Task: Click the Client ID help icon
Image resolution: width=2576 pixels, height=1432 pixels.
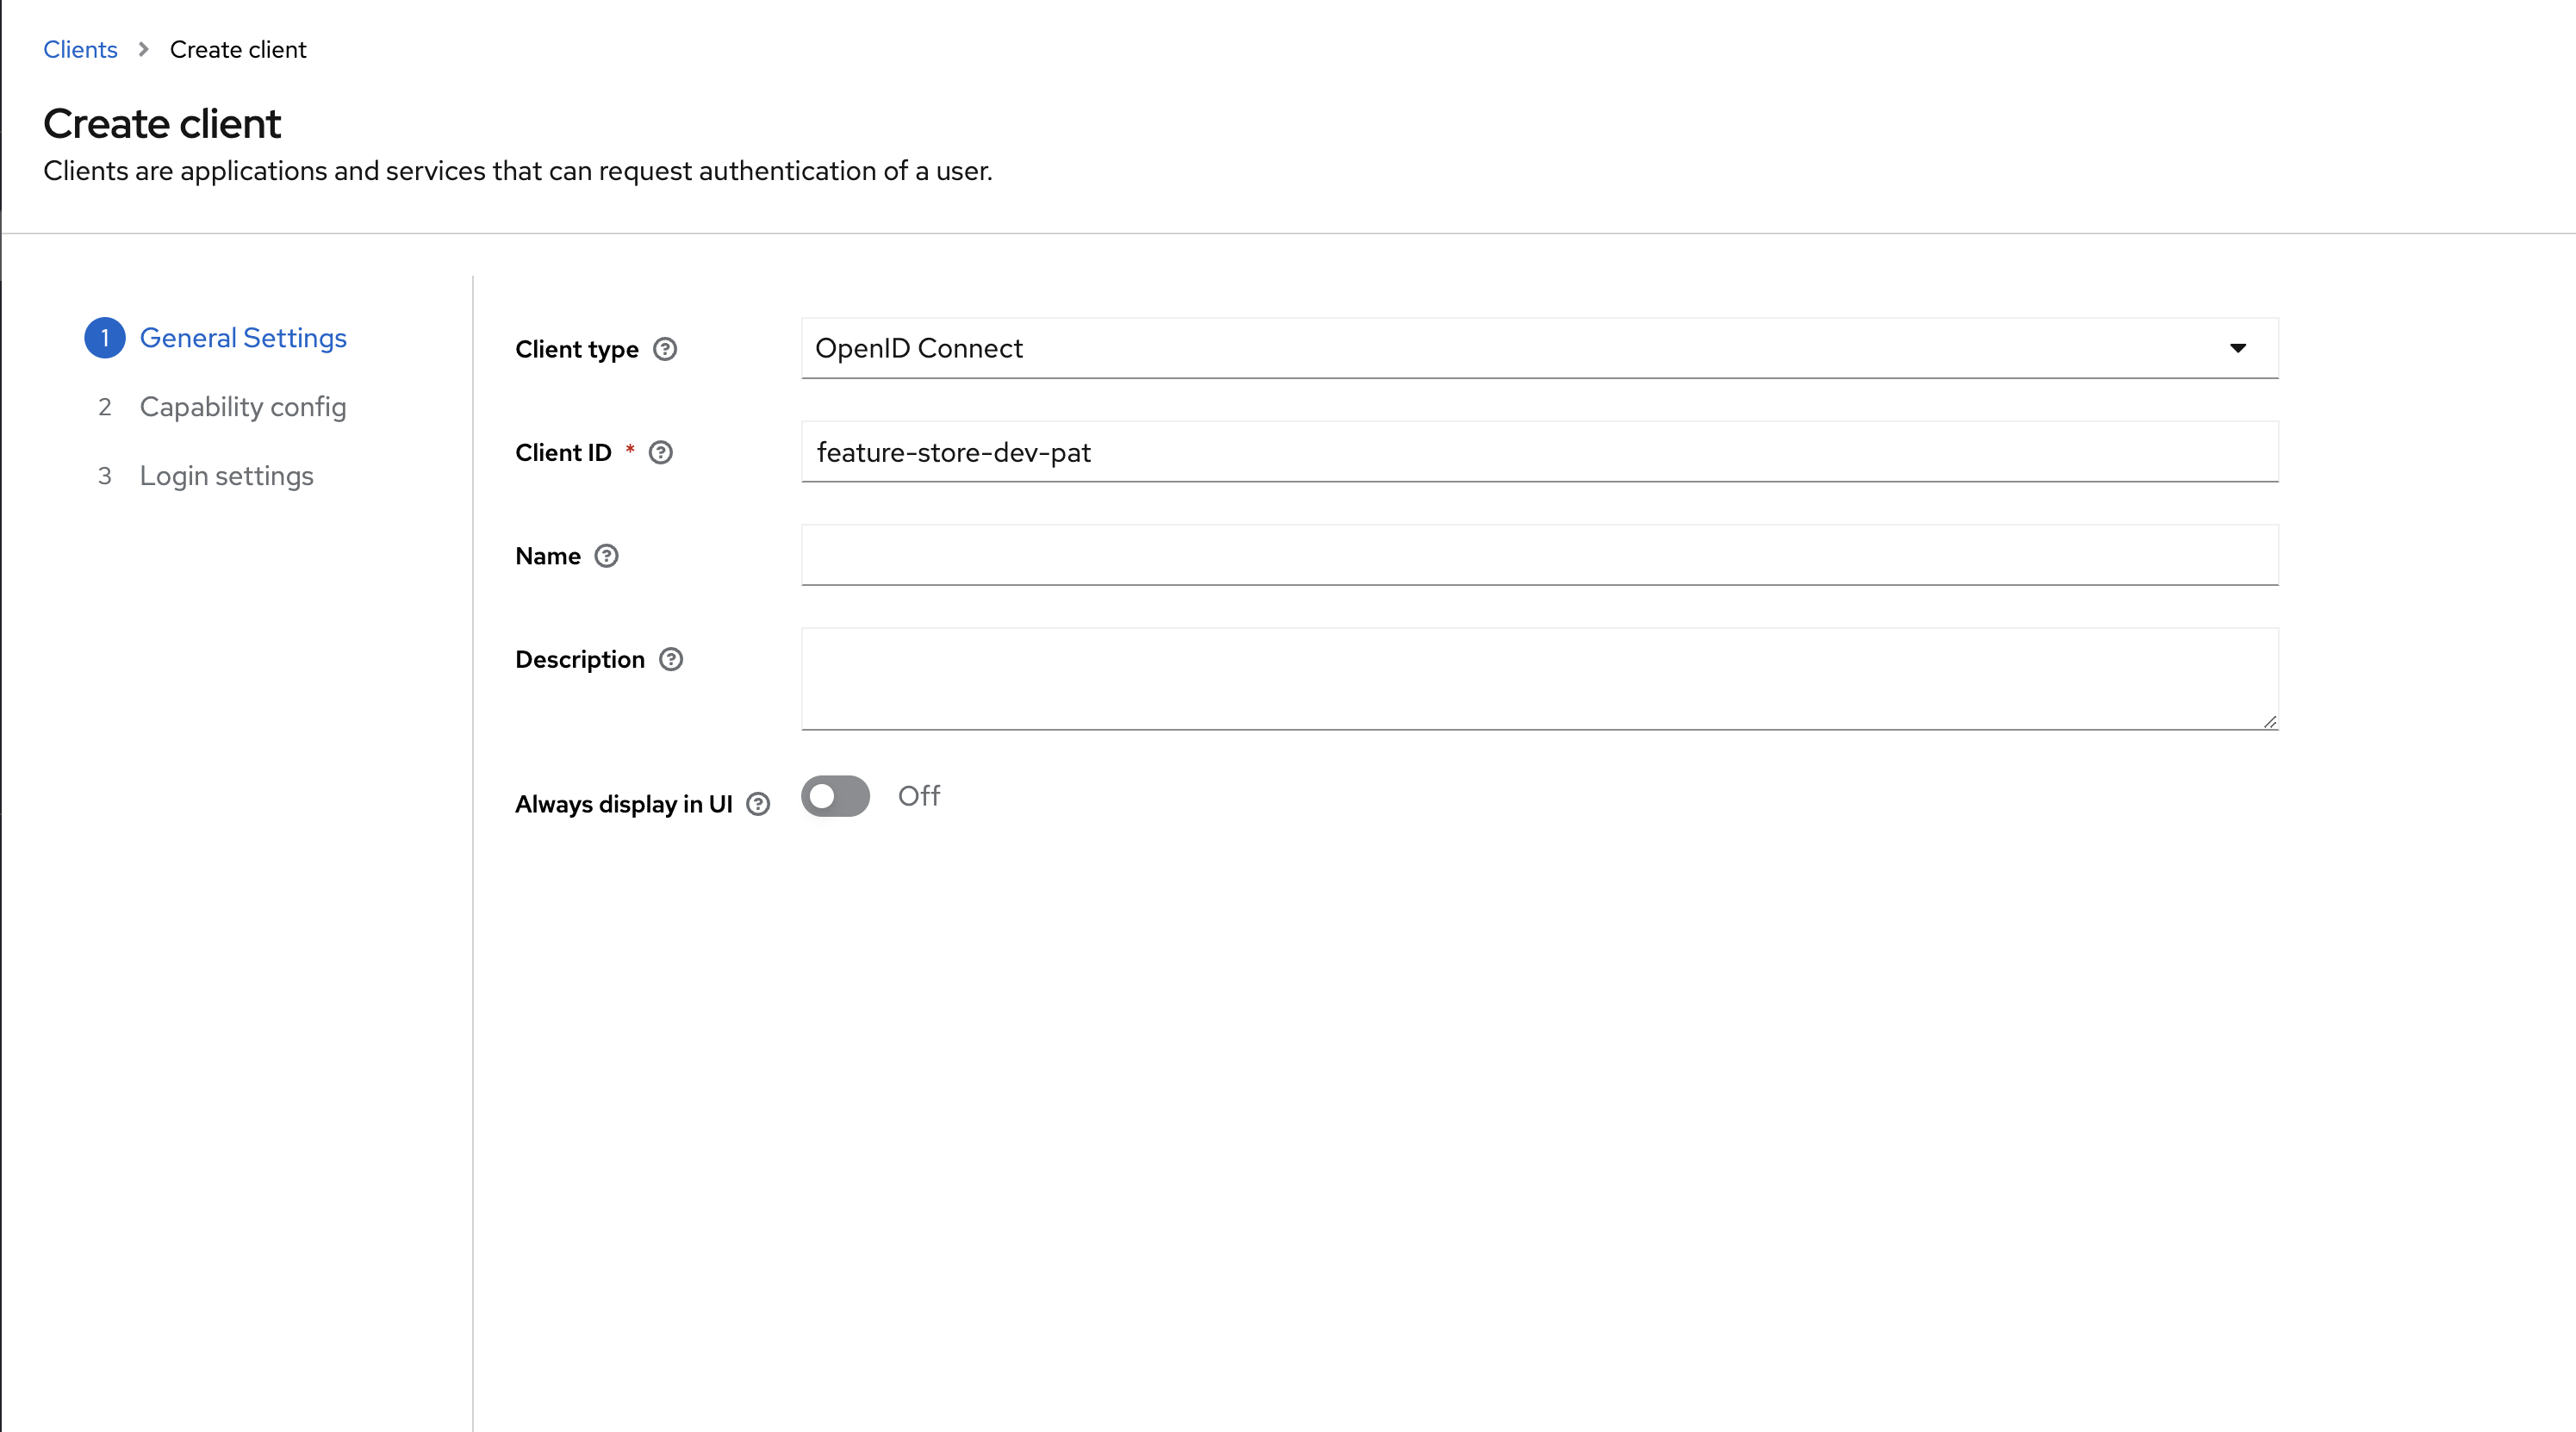Action: tap(661, 452)
